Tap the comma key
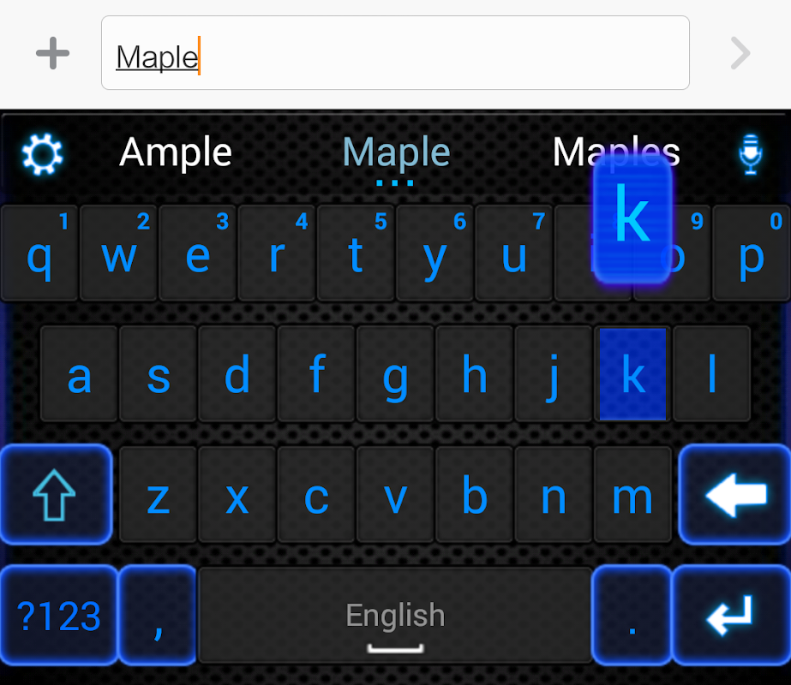This screenshot has width=791, height=685. pos(158,615)
